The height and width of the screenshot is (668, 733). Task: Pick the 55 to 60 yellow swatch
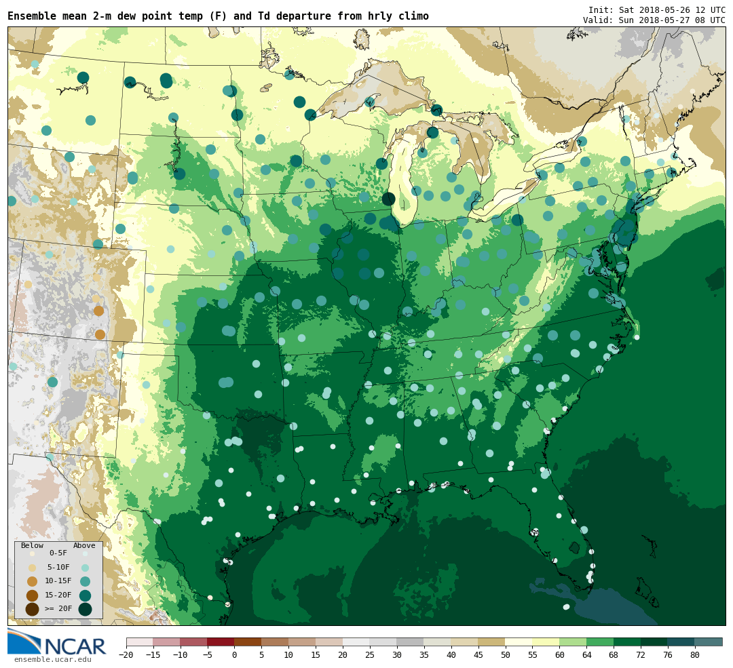pyautogui.click(x=546, y=642)
